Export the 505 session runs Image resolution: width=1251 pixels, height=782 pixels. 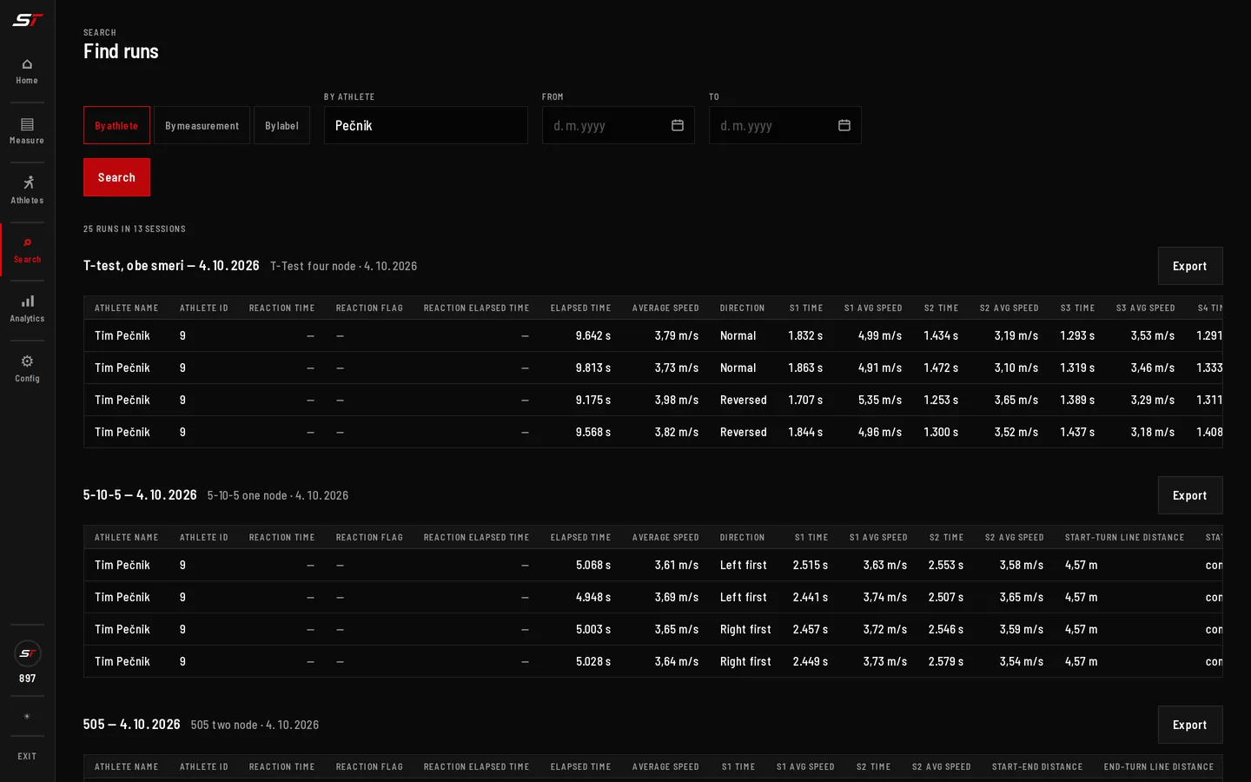1190,725
